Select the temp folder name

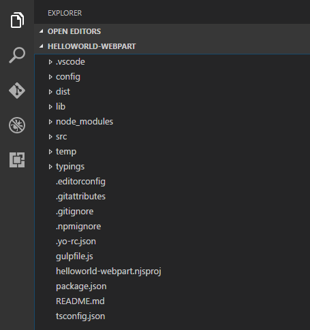[66, 152]
